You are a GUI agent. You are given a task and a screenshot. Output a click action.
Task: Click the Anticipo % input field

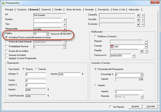(x=36, y=74)
